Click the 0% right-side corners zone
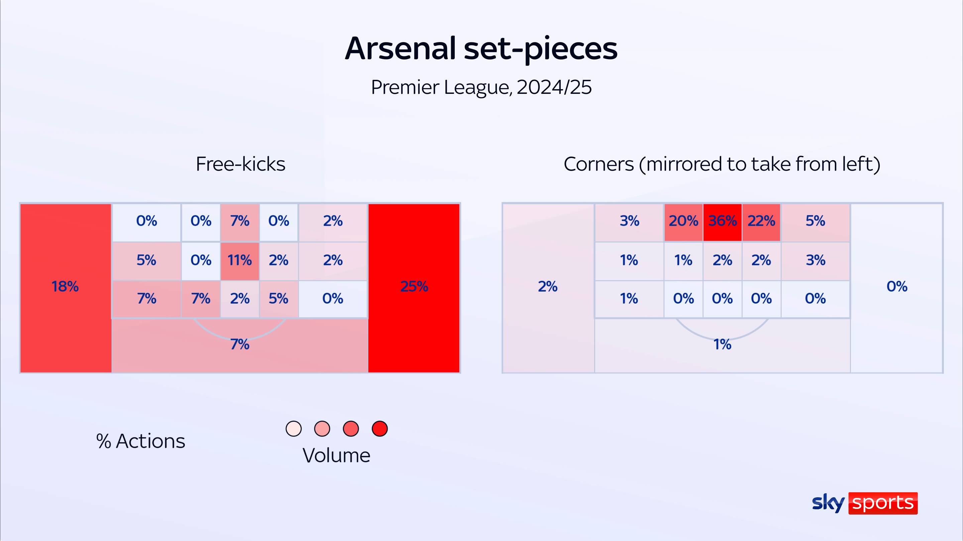This screenshot has height=541, width=963. 897,287
